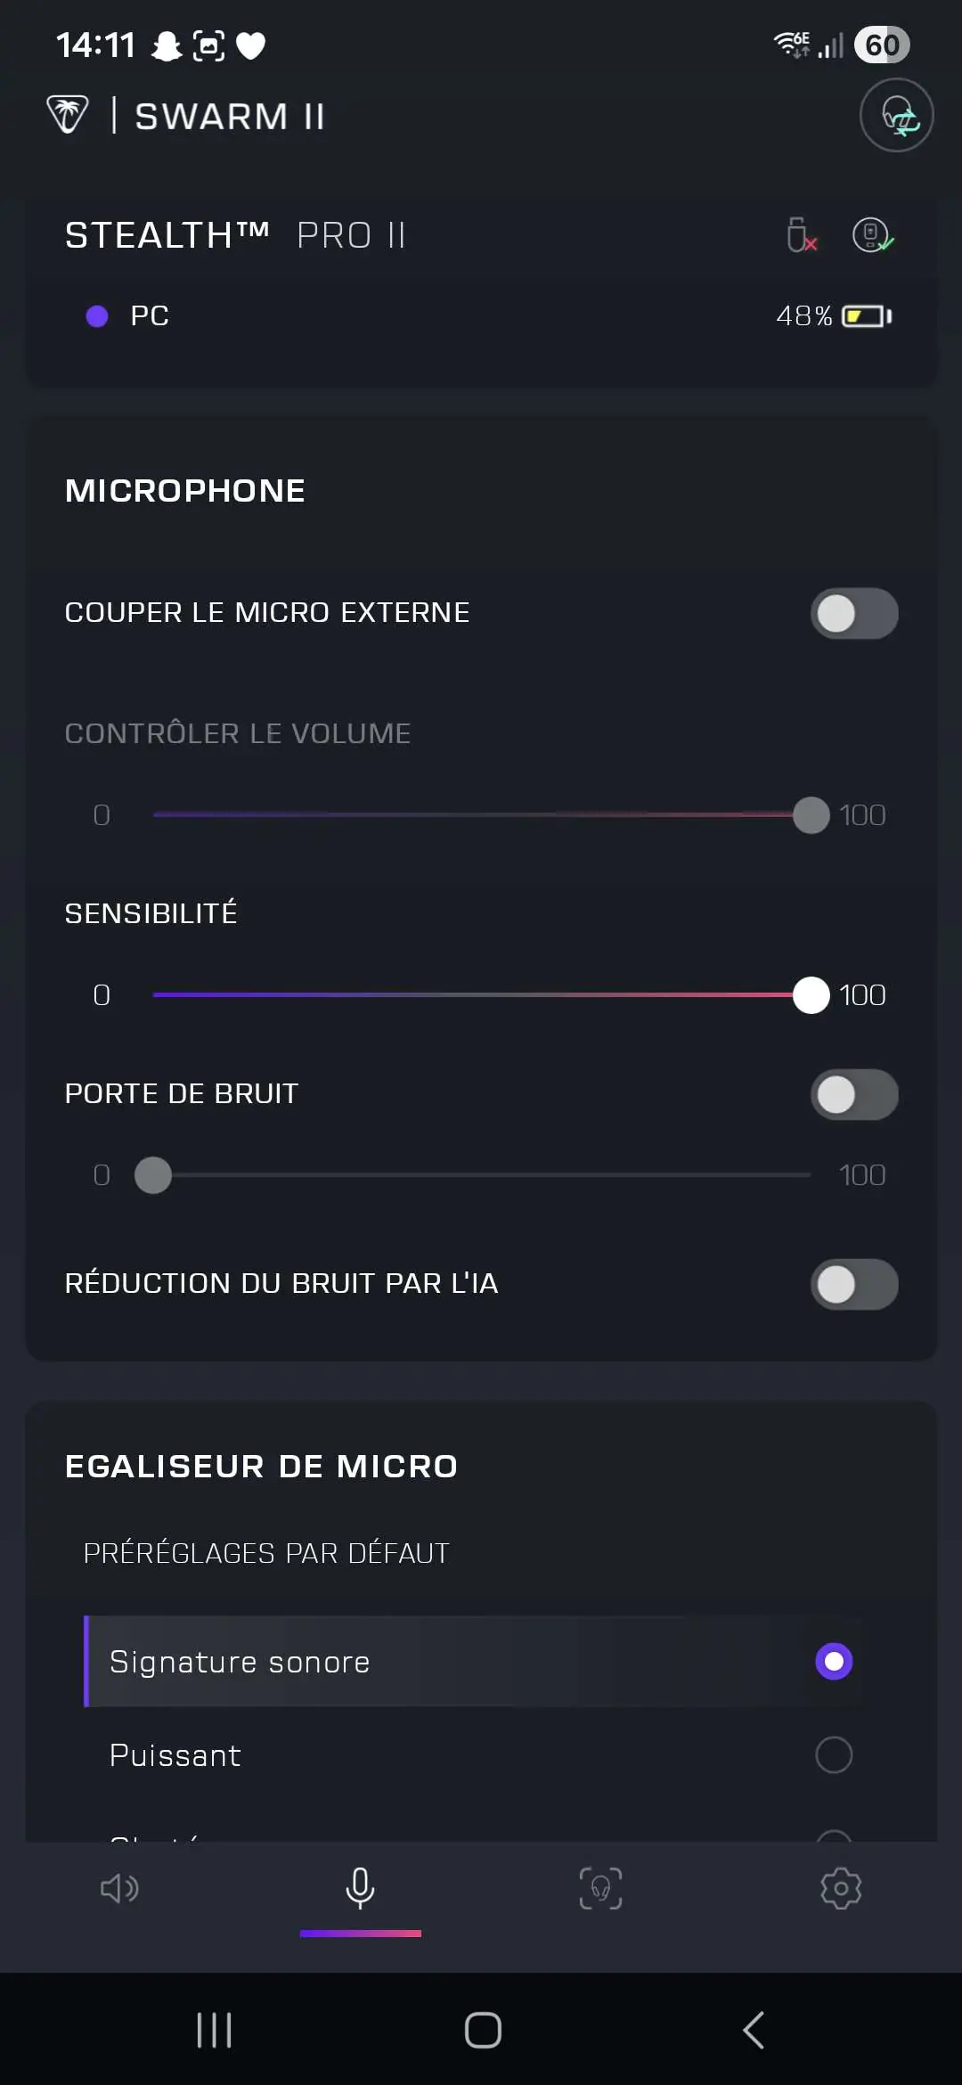
Task: Choose the Puissant preset radio button
Action: [x=834, y=1755]
